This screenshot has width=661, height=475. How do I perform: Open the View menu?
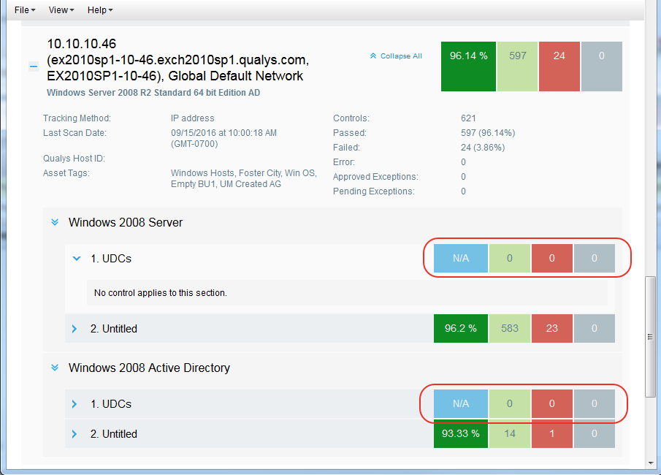pos(61,9)
